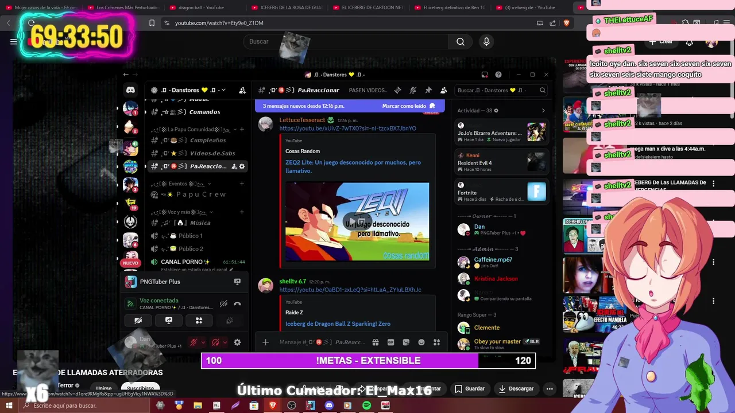The height and width of the screenshot is (413, 735).
Task: Open user settings gear in Discord
Action: pyautogui.click(x=237, y=342)
